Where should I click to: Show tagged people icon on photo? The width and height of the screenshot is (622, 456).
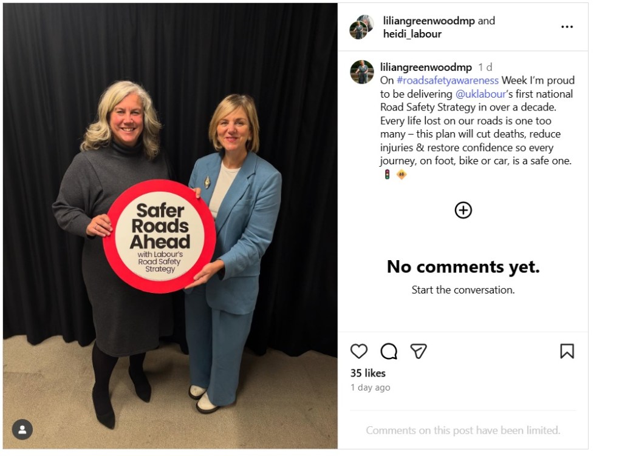click(22, 429)
